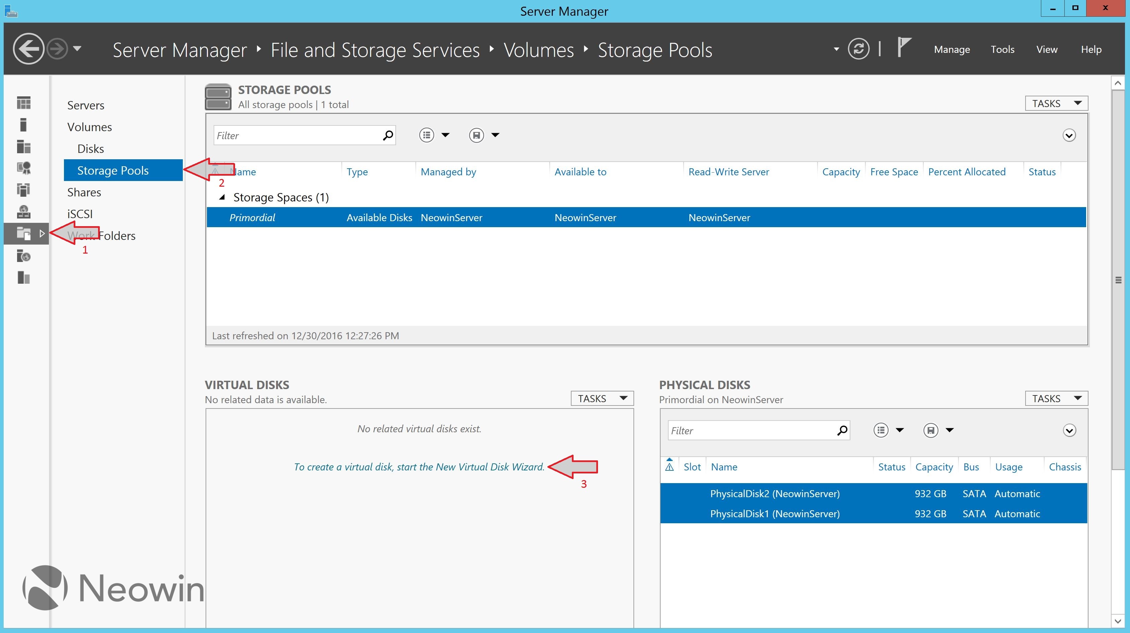This screenshot has height=633, width=1130.
Task: Click the save query icon in Storage Pools
Action: point(476,135)
